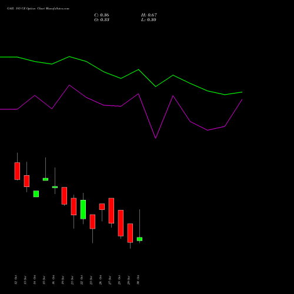Select the close value 'C: 0.36'
The image size is (294, 294).
[x=102, y=15]
